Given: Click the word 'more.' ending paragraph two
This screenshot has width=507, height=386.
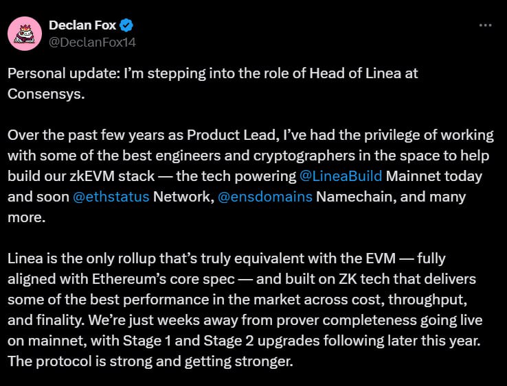Looking at the screenshot, I should (27, 217).
